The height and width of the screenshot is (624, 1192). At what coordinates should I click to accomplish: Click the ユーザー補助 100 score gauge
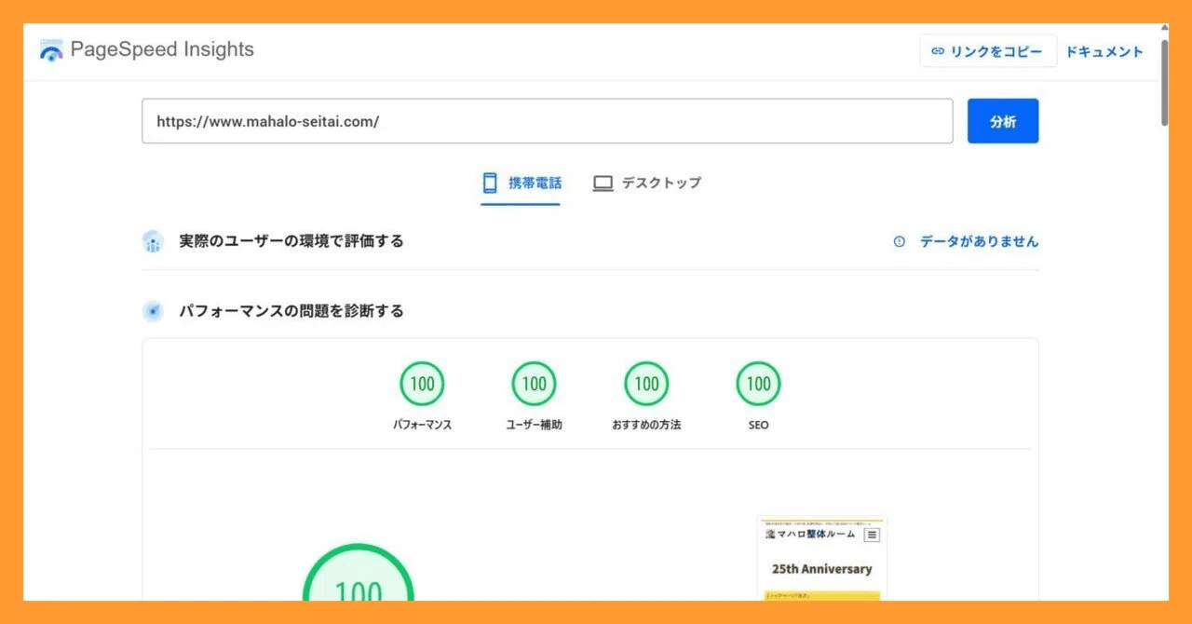pyautogui.click(x=535, y=384)
